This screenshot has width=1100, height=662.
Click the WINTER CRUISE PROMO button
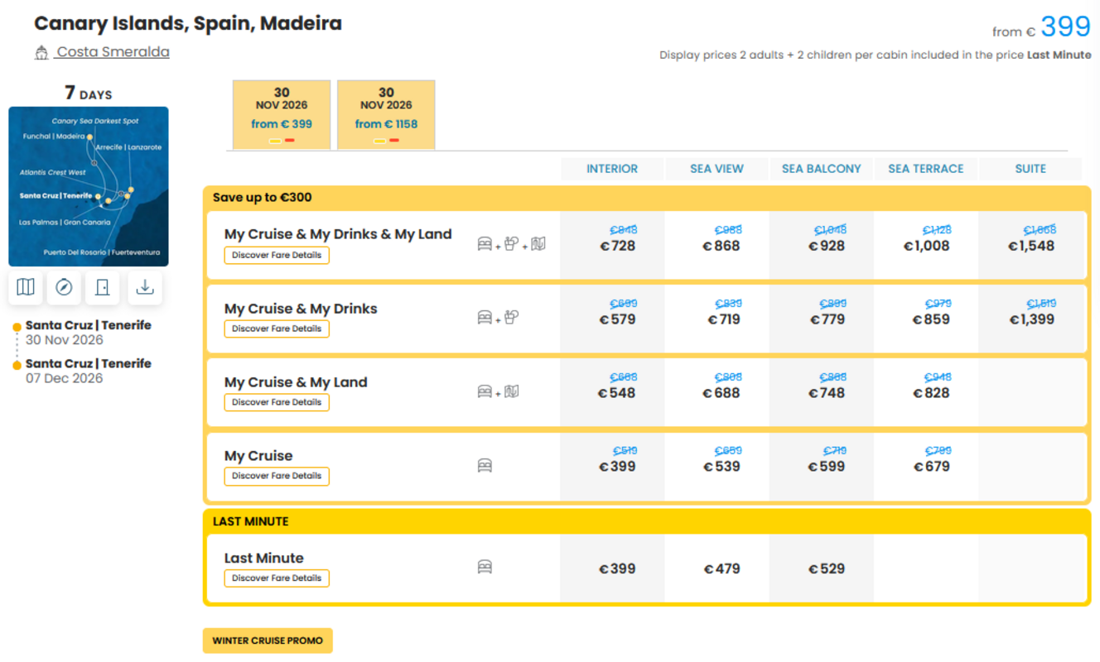click(268, 640)
